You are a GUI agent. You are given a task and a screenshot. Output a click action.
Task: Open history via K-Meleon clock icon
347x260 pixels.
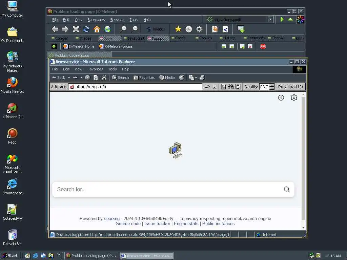188,29
